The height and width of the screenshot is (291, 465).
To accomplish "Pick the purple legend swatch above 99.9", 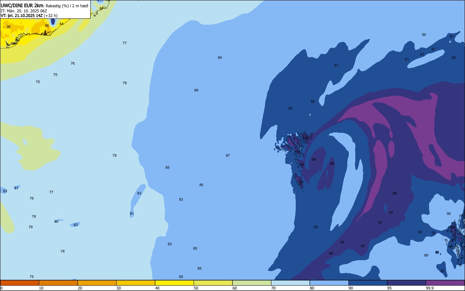I will 445,283.
